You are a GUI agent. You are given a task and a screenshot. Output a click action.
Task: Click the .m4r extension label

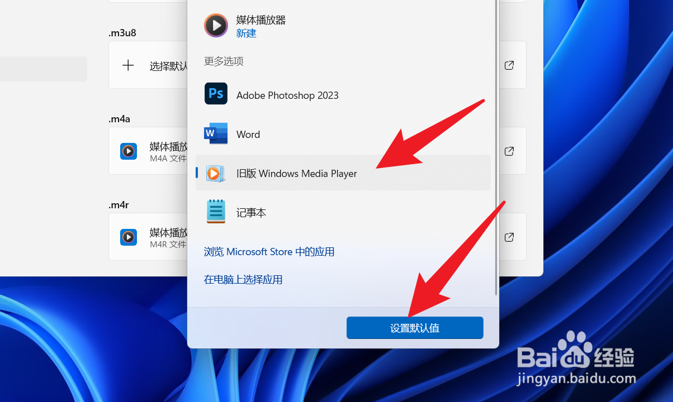click(119, 205)
